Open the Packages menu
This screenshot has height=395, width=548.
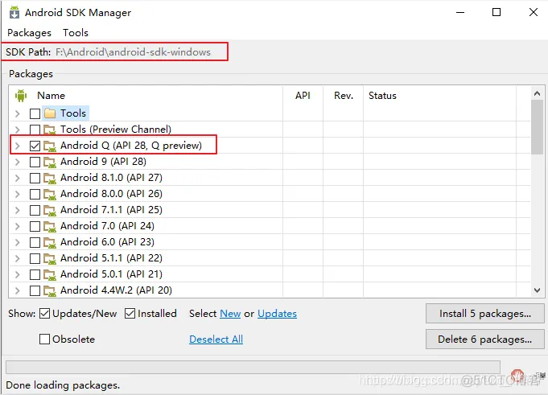pos(29,33)
